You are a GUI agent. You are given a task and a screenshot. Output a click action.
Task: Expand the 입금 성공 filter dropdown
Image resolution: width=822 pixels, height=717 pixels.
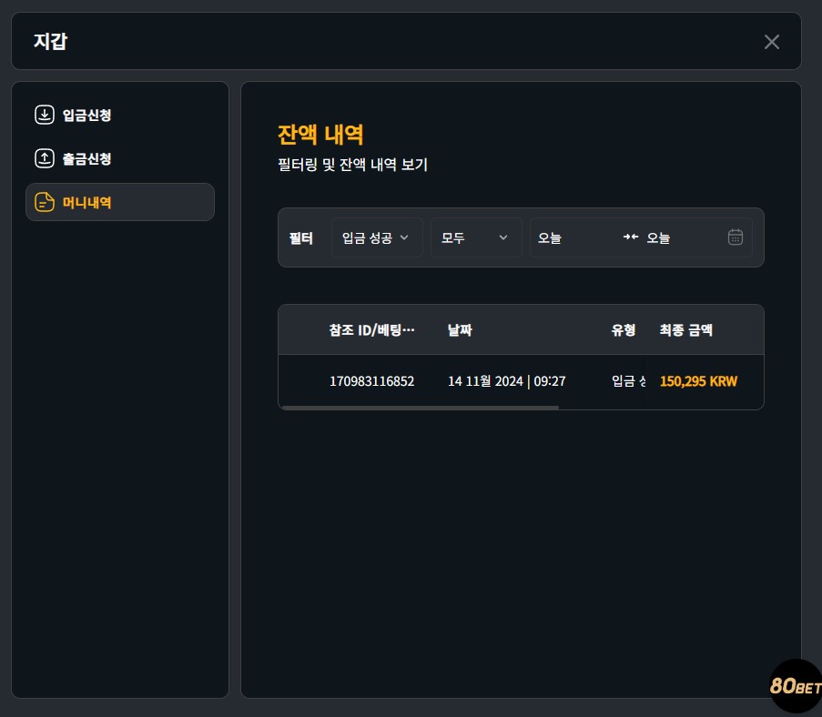tap(377, 237)
